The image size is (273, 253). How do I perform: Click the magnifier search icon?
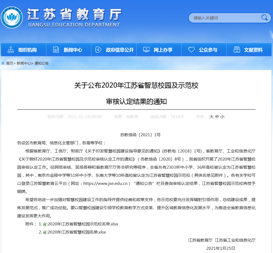[x=264, y=18]
